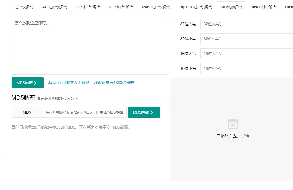Go to Rabbit加密/解密 tab
The height and width of the screenshot is (190, 293).
pyautogui.click(x=156, y=7)
